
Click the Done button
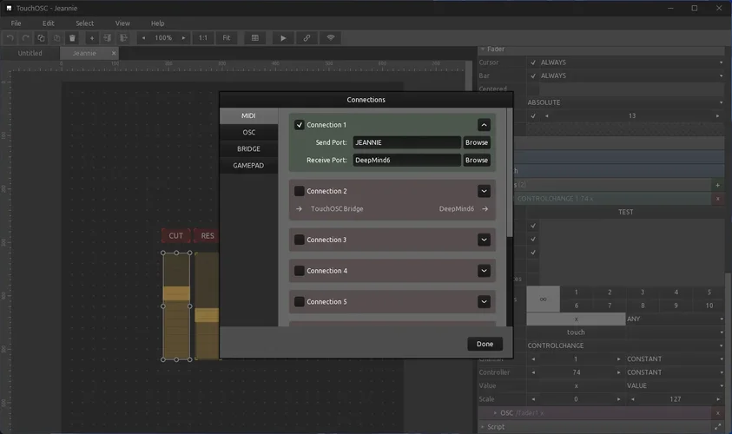[x=485, y=344]
